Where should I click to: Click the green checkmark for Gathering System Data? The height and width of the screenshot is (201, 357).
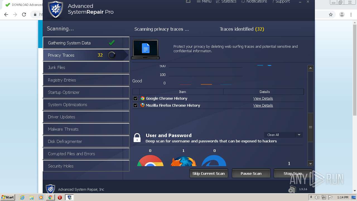pos(112,43)
